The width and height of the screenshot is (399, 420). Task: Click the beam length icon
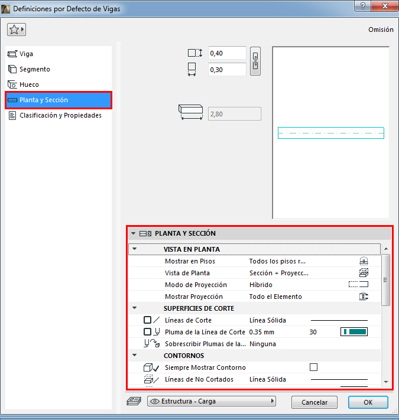(x=190, y=112)
